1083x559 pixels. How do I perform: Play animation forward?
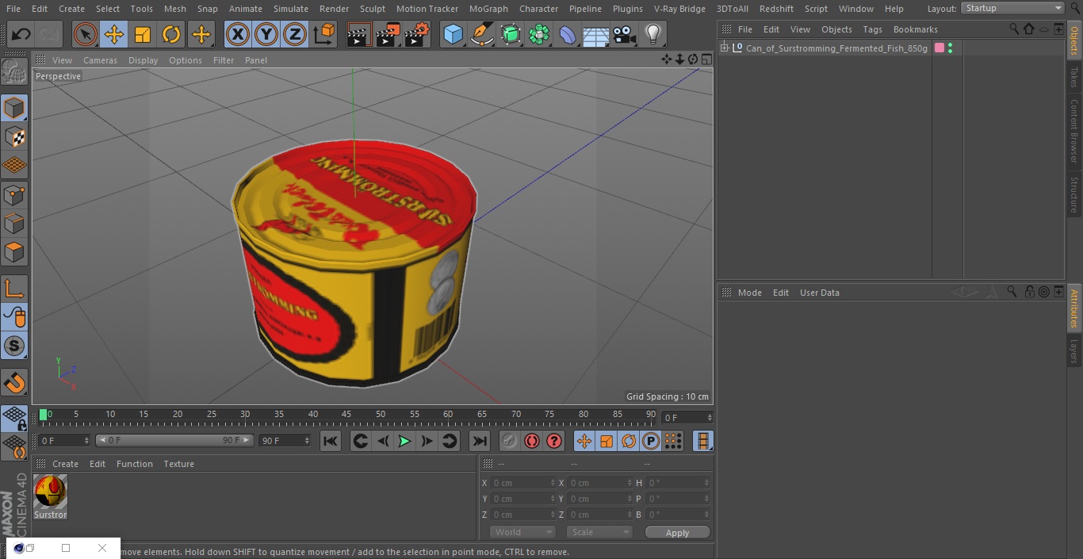[404, 441]
